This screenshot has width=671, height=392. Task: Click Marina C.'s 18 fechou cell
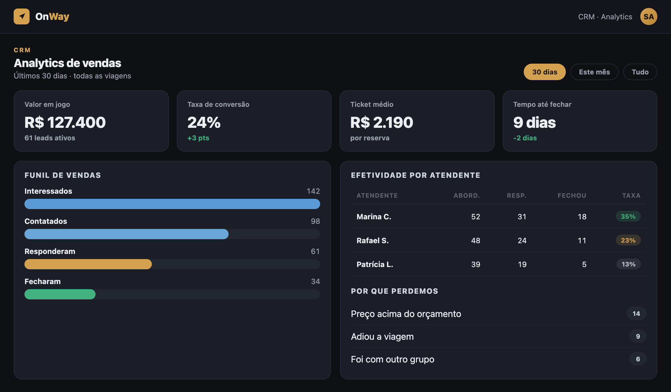point(582,216)
